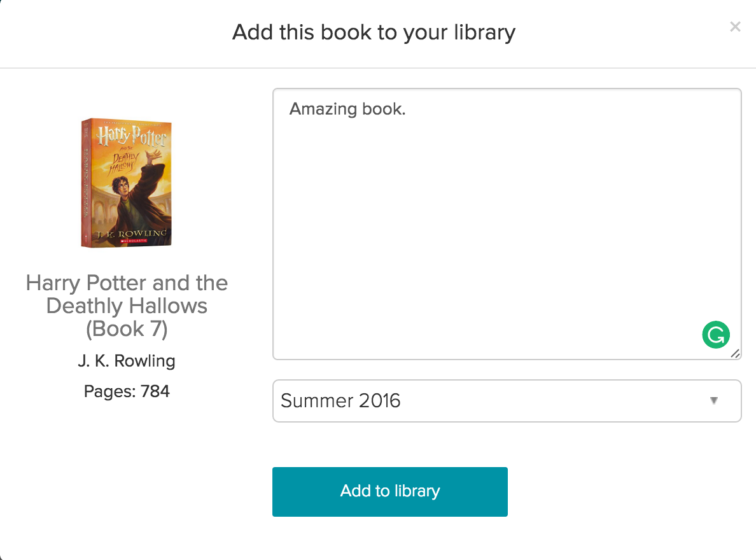This screenshot has height=560, width=756.
Task: Click the book spine of the cover image
Action: coord(86,183)
